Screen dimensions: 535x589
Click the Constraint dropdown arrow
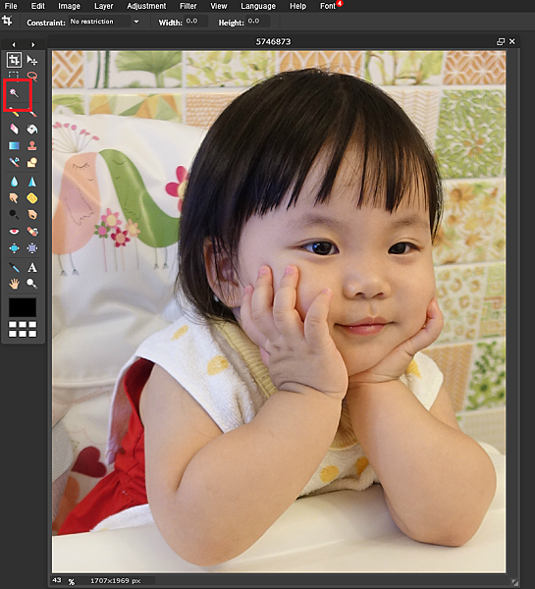click(136, 22)
